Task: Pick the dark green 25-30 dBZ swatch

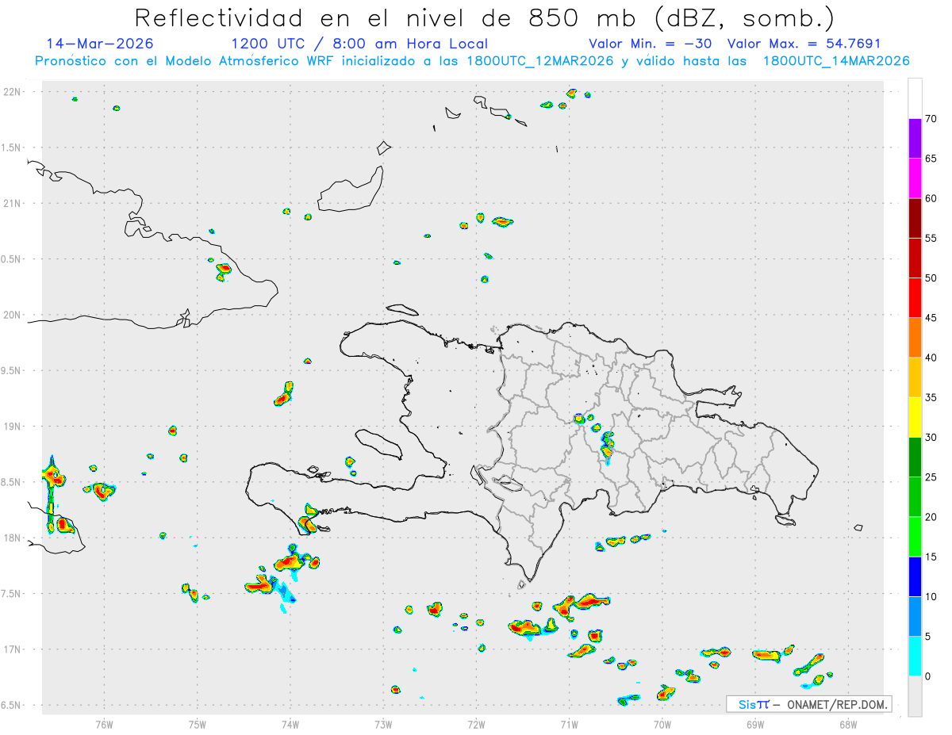Action: click(915, 457)
